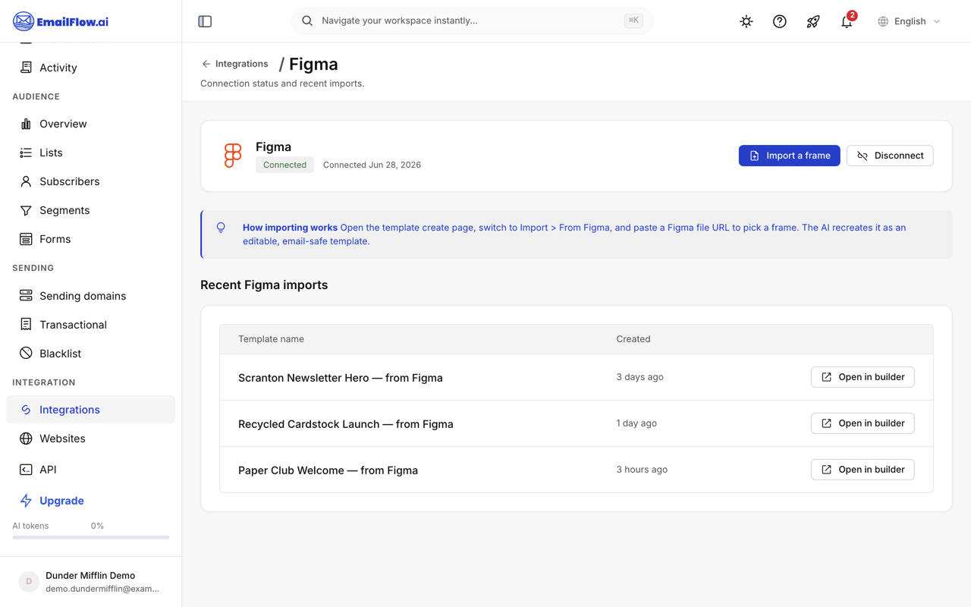The width and height of the screenshot is (971, 607).
Task: Click the Integrations link icon in sidebar
Action: (26, 410)
